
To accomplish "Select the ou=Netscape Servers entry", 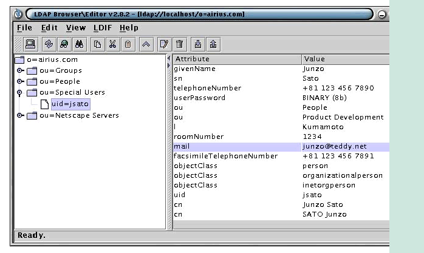I will [x=79, y=115].
